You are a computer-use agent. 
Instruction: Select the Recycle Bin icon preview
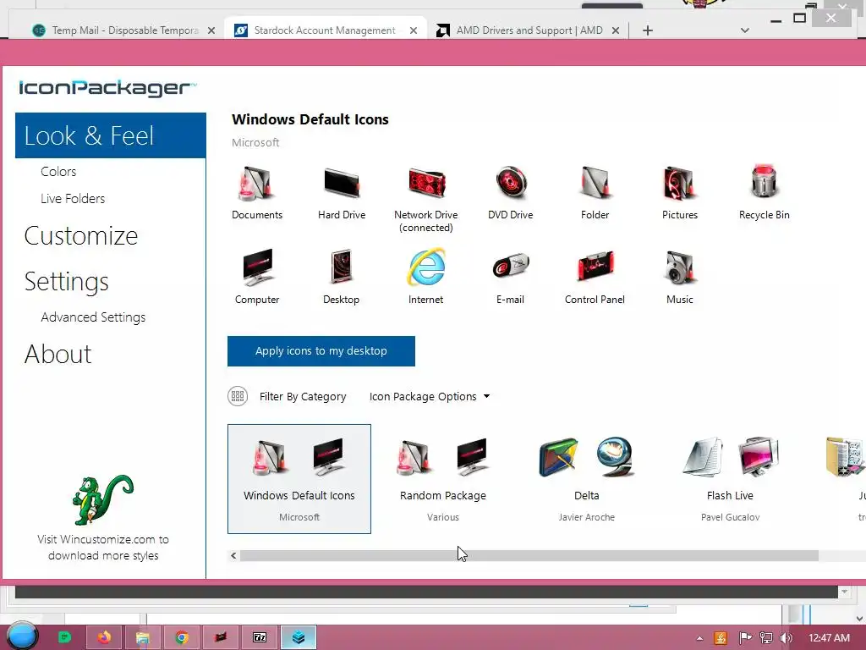[x=764, y=181]
